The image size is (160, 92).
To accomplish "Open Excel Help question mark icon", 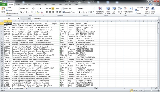I will [x=150, y=4].
